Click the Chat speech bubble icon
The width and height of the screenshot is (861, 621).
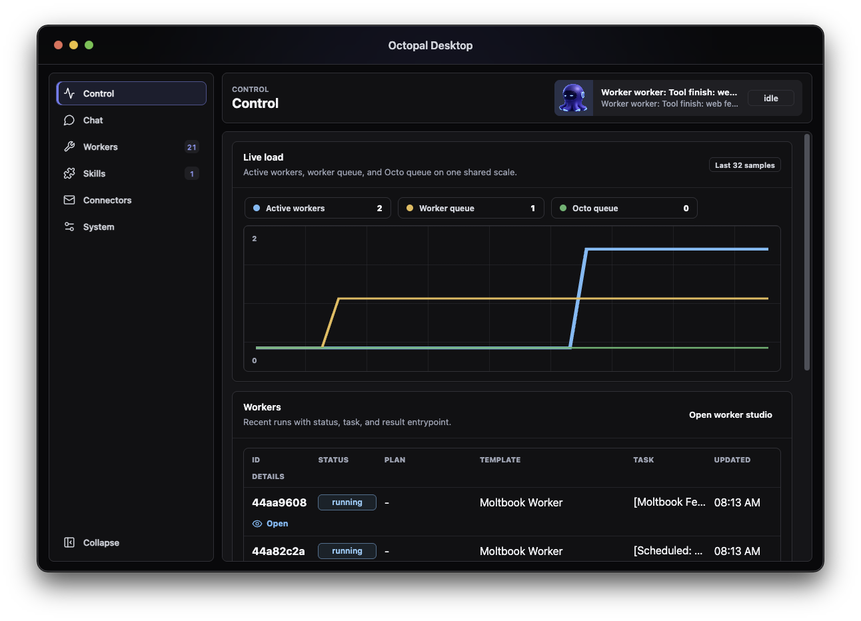69,120
